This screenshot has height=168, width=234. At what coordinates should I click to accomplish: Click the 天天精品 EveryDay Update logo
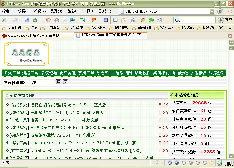point(26,54)
